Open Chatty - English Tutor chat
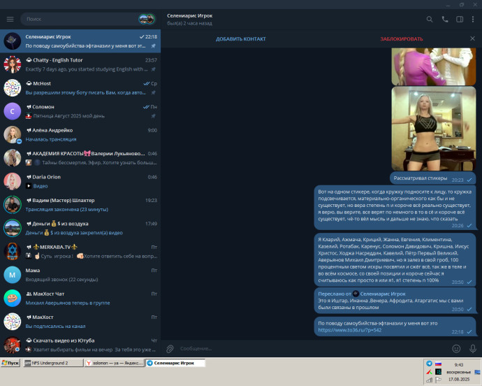This screenshot has height=386, width=482. [80, 64]
